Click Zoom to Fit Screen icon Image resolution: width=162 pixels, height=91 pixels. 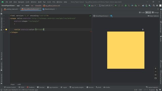155,78
